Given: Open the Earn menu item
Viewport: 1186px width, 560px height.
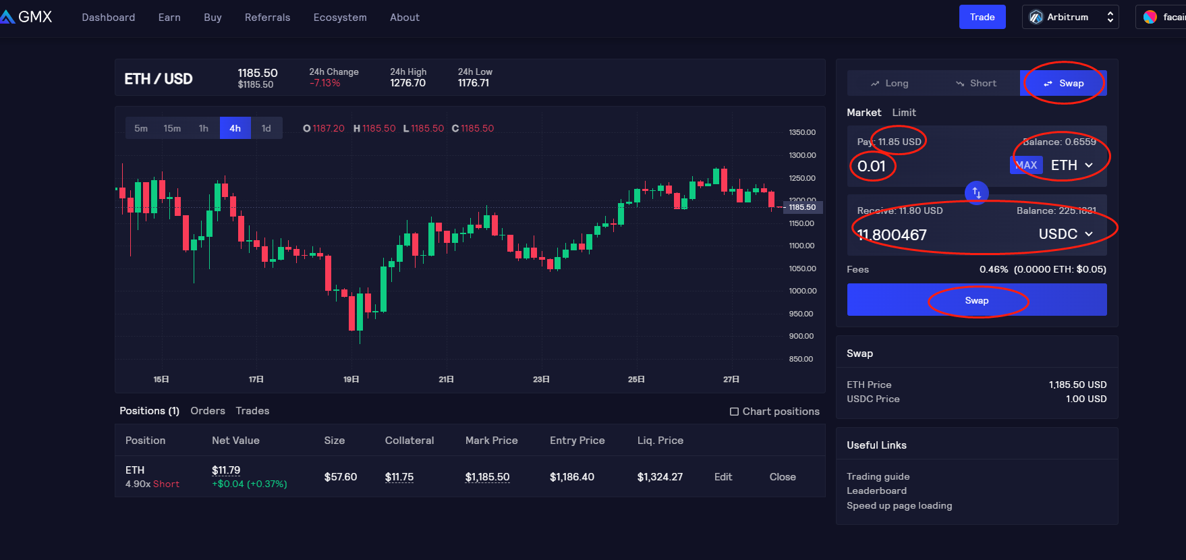Looking at the screenshot, I should click(x=169, y=17).
